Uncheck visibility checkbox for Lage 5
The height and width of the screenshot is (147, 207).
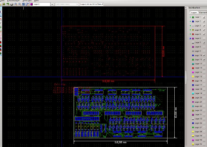tap(204, 34)
